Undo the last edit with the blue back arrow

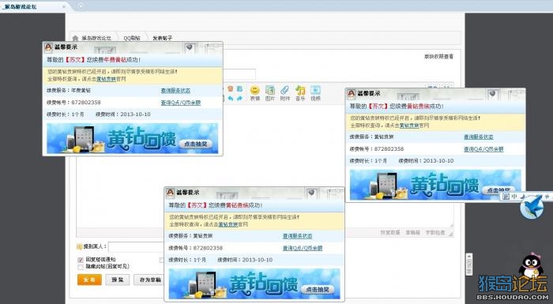[231, 99]
